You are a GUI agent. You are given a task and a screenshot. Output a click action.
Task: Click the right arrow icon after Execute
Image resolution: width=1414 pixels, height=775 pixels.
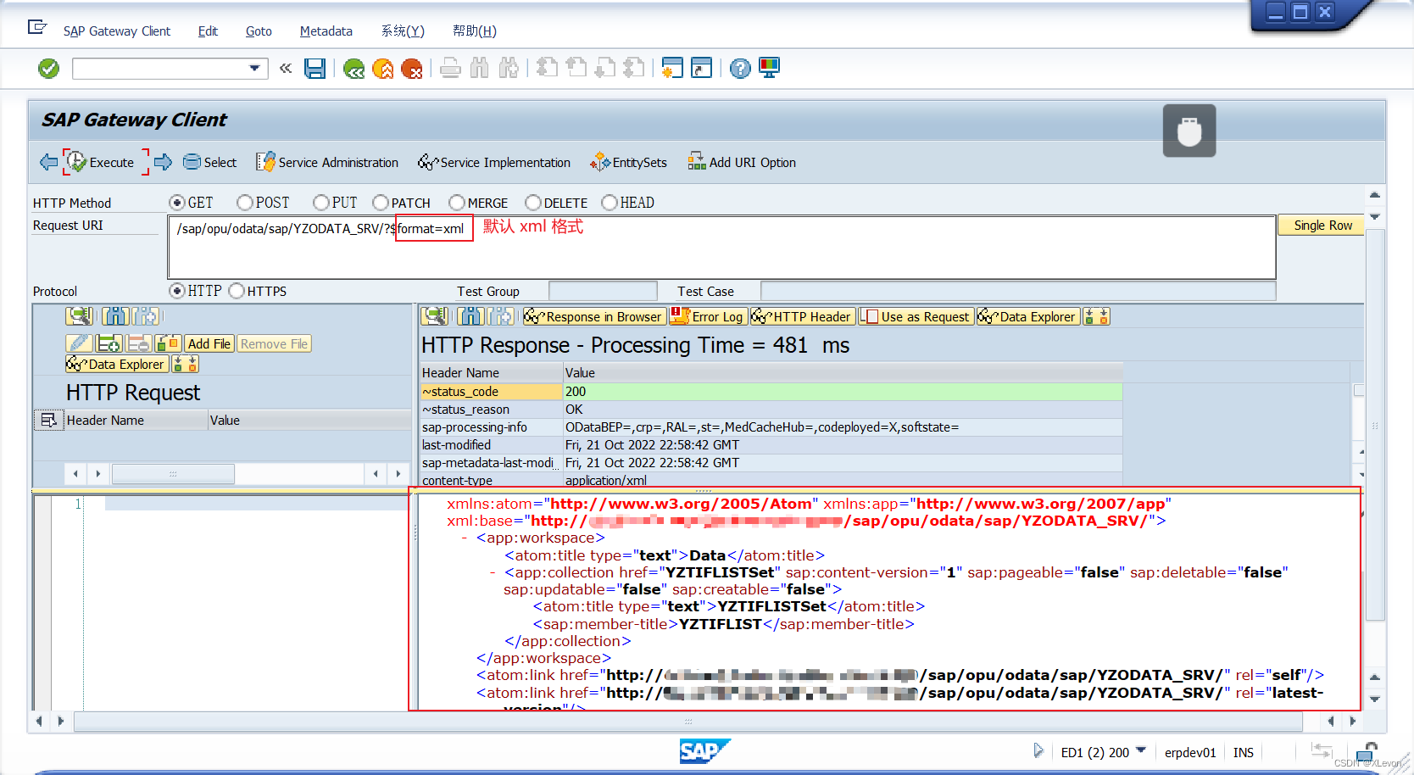coord(164,162)
